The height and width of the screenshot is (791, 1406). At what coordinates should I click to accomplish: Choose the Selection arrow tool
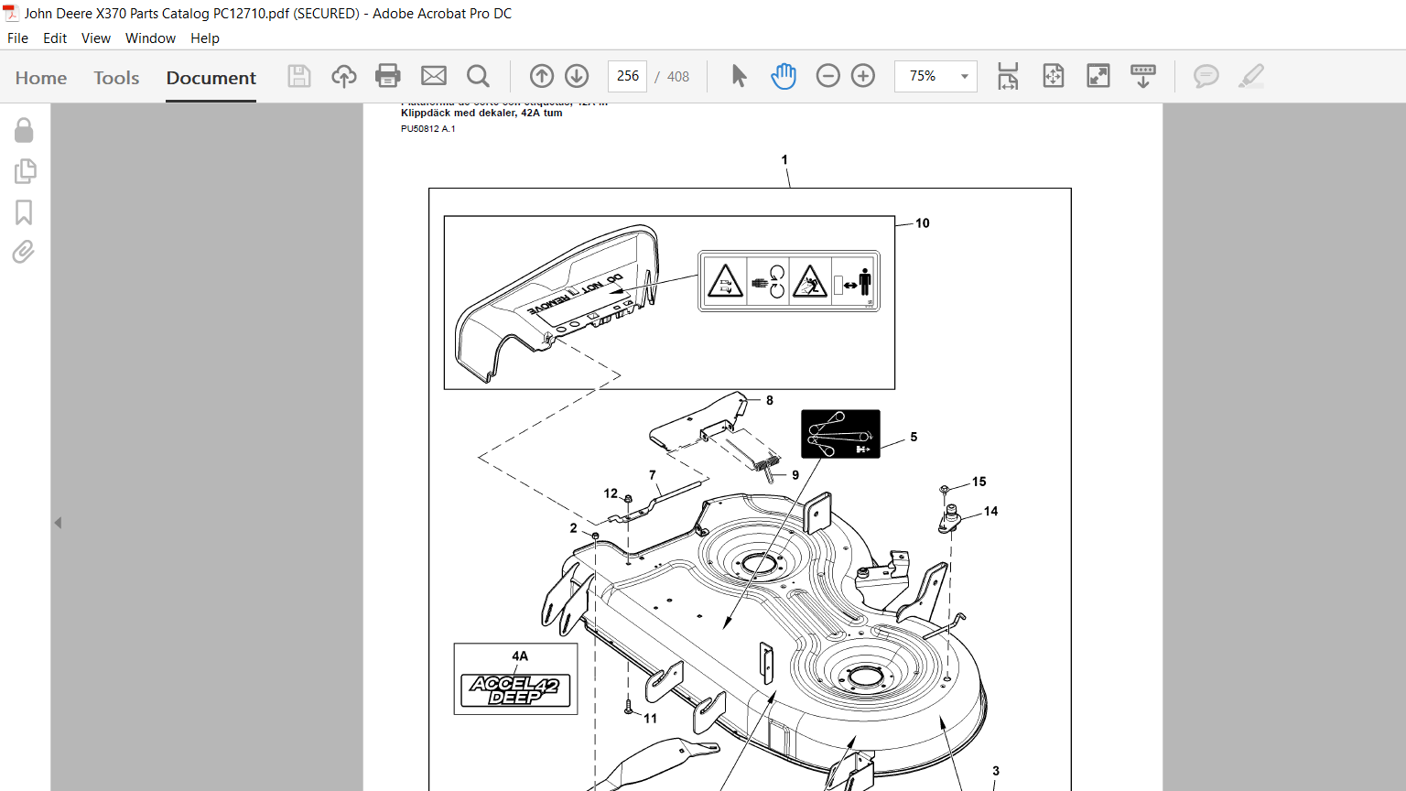tap(740, 76)
